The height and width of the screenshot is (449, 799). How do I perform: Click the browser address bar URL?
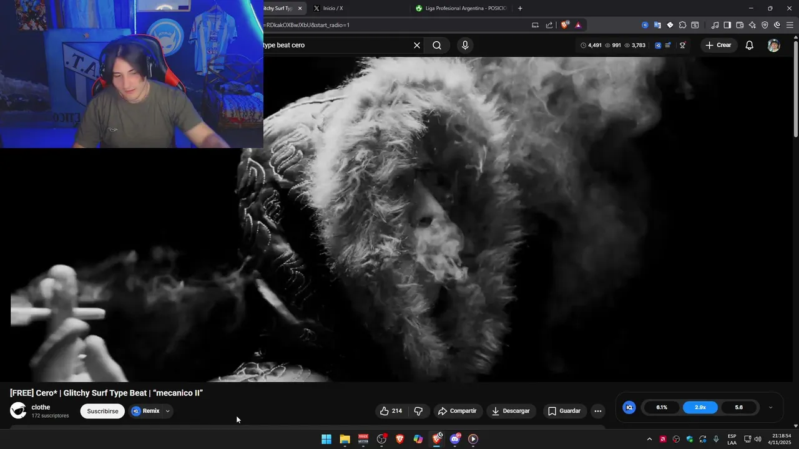point(308,25)
